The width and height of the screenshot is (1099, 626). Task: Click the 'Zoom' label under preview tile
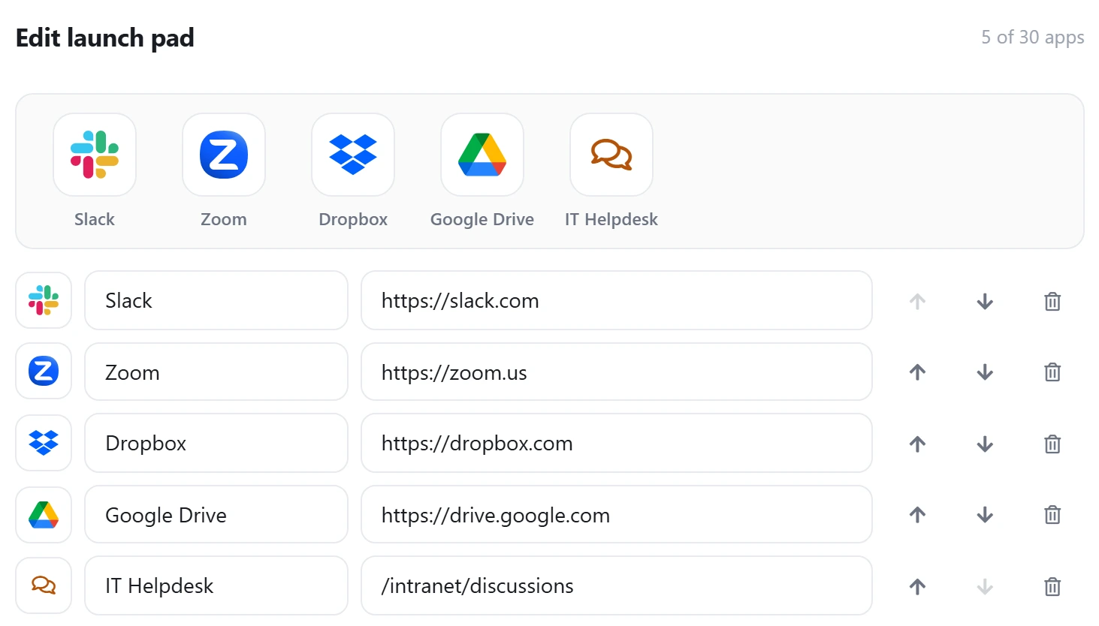point(224,219)
